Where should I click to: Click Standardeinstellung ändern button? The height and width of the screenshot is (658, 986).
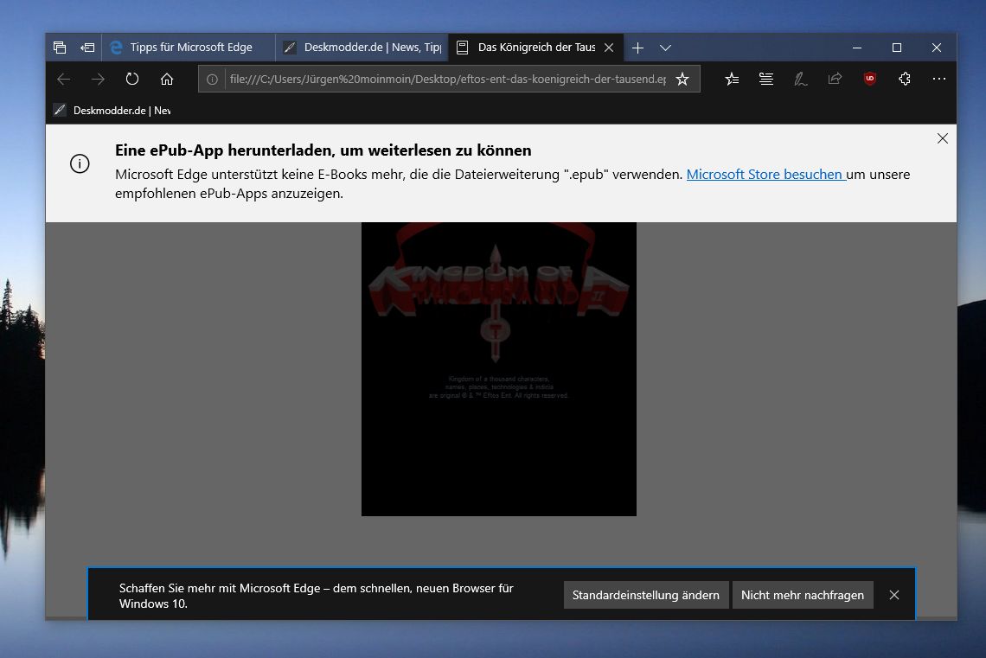tap(646, 595)
